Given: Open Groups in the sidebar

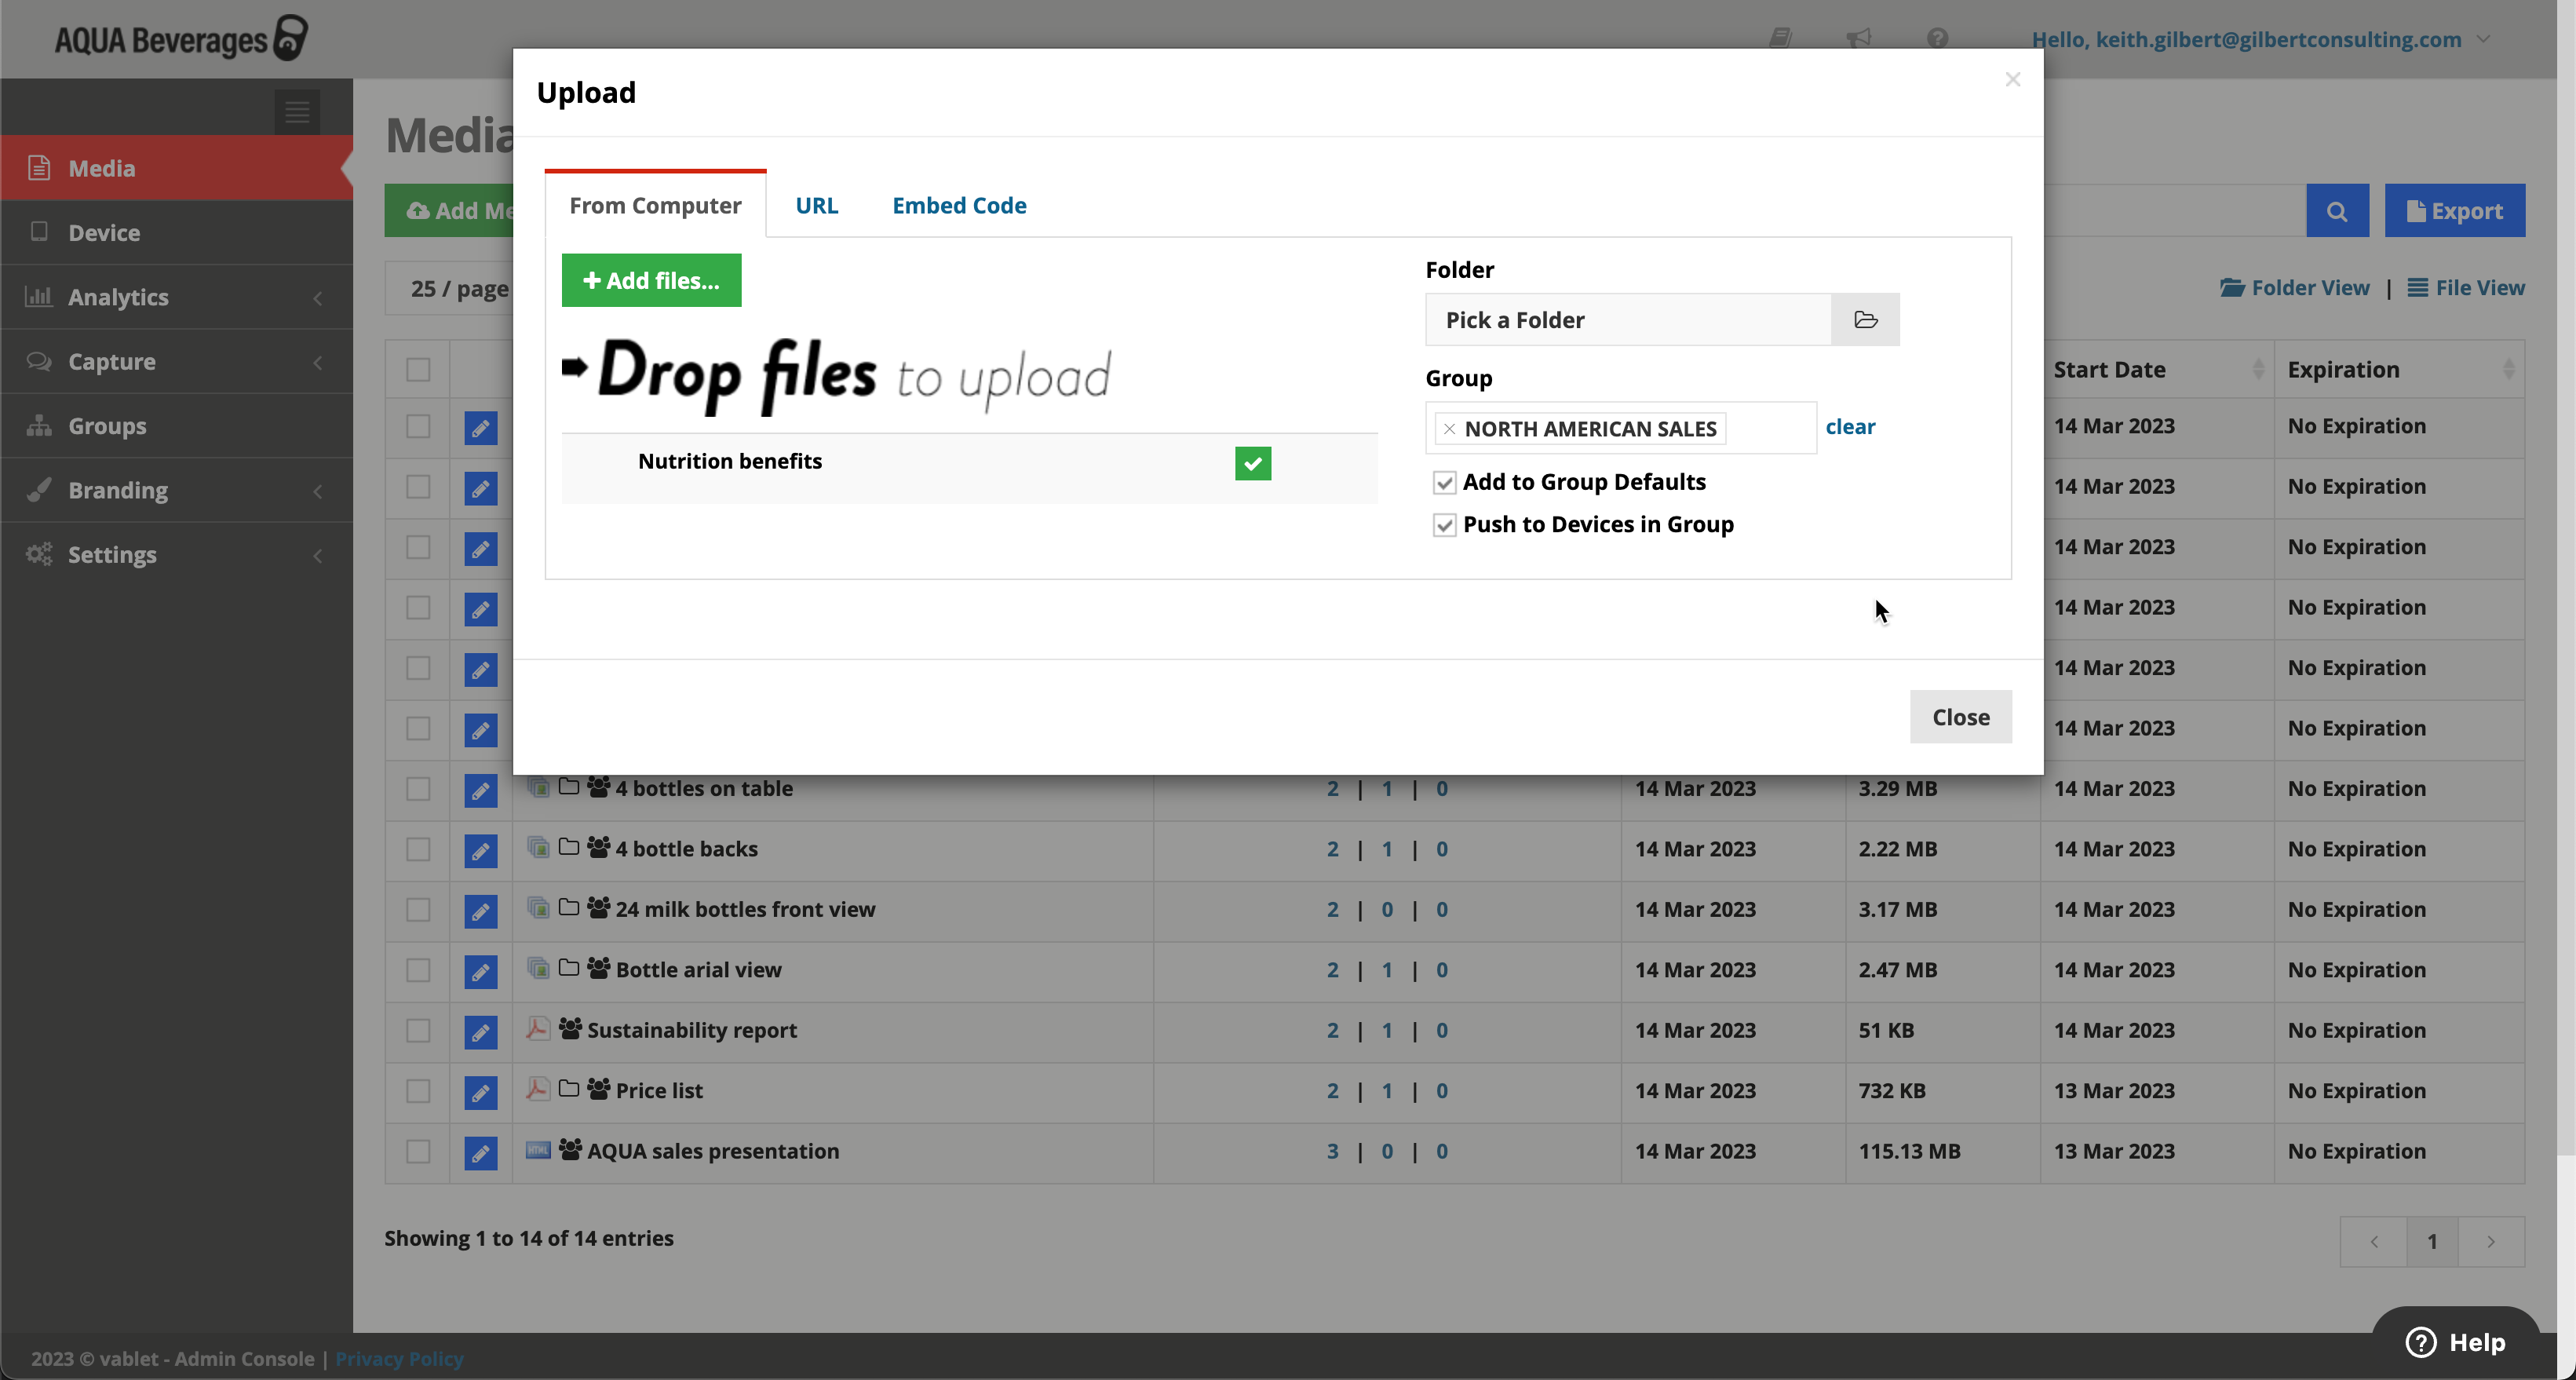Looking at the screenshot, I should 176,426.
